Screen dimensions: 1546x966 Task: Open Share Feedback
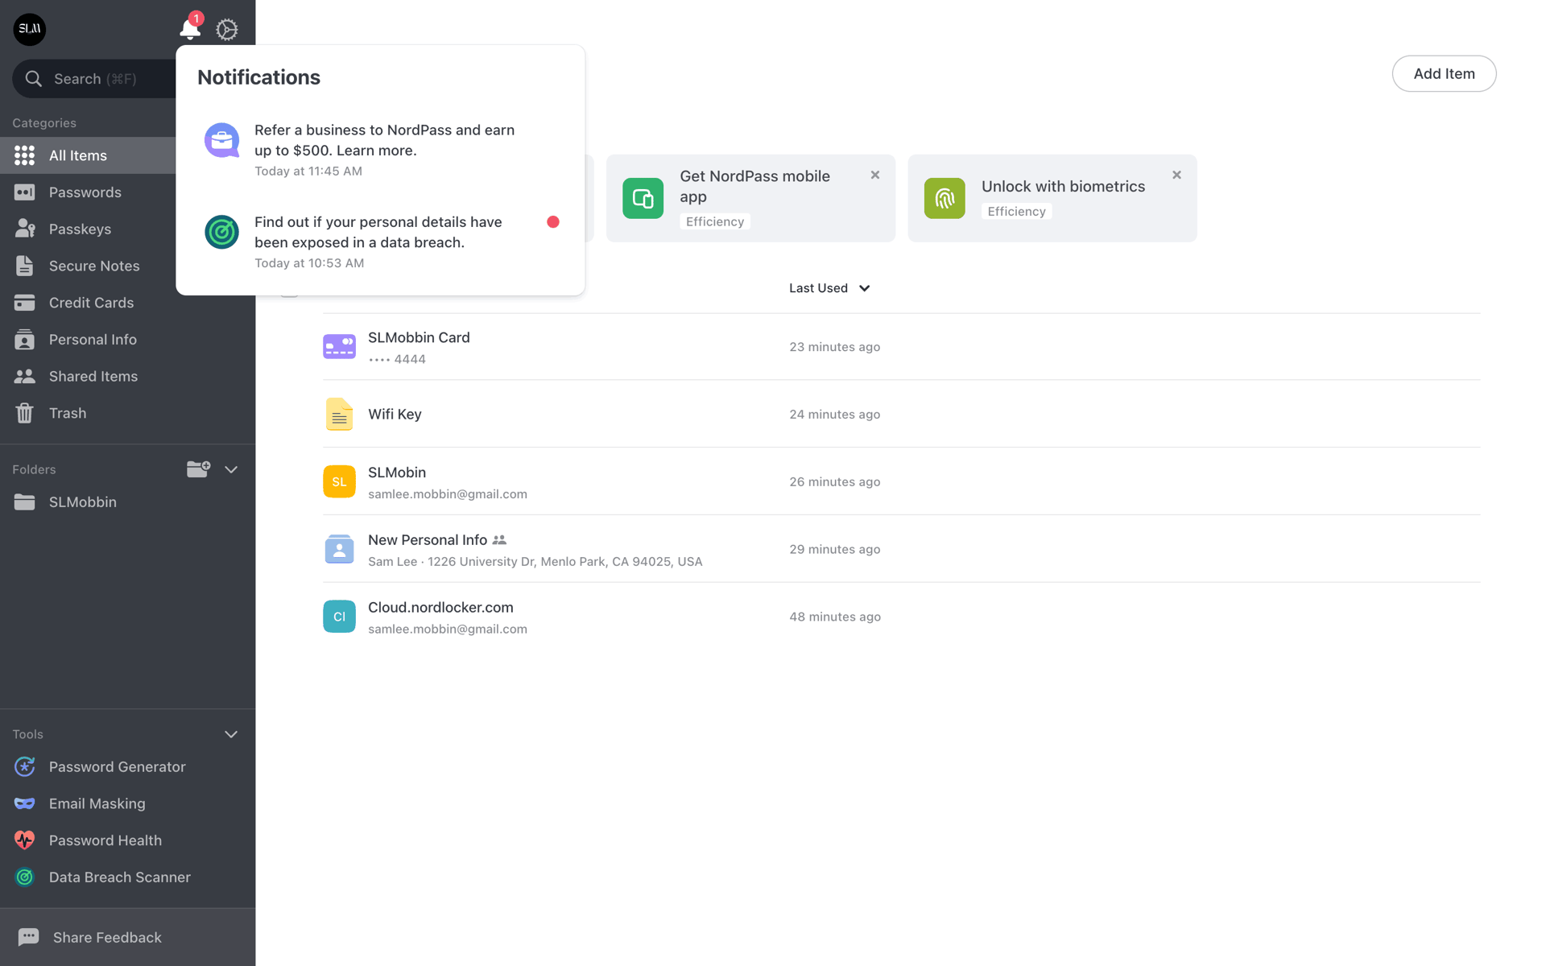tap(127, 937)
